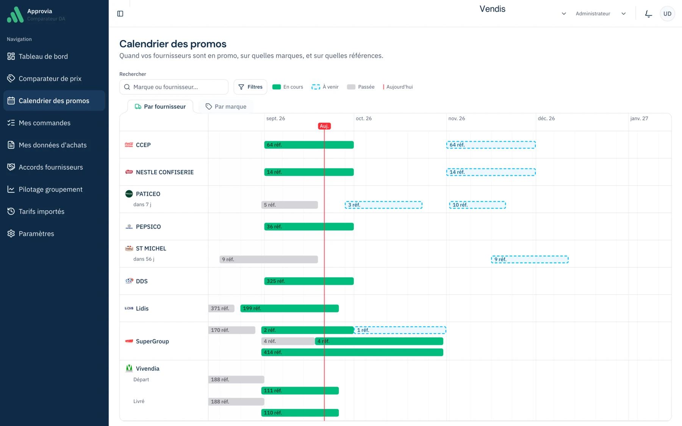Click the search magnifier icon
The height and width of the screenshot is (426, 682).
[x=127, y=87]
